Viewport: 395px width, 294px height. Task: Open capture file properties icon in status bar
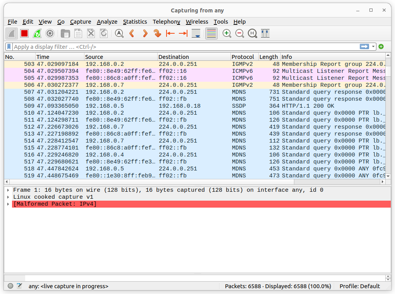click(x=19, y=286)
